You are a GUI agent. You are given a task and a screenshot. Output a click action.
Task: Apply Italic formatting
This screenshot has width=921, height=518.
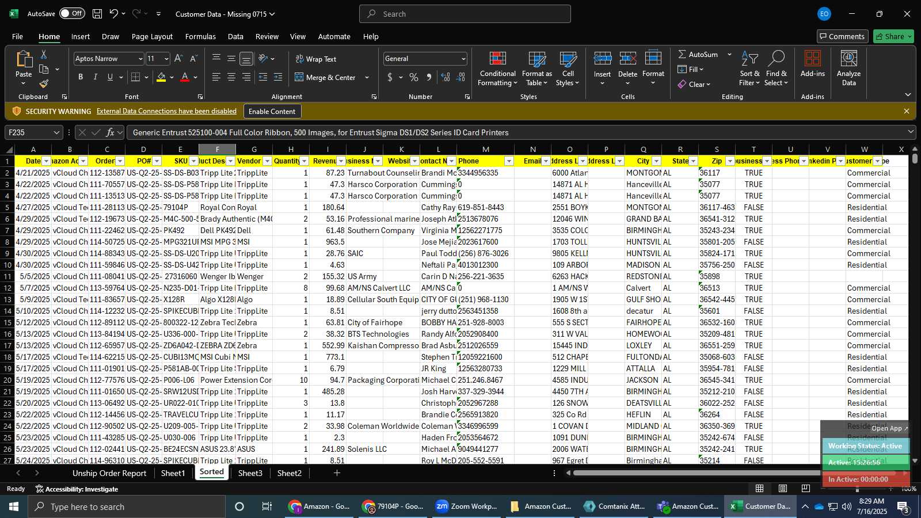coord(95,77)
